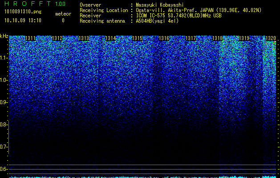
Task: Click time marker 1317
Action: click(191, 38)
